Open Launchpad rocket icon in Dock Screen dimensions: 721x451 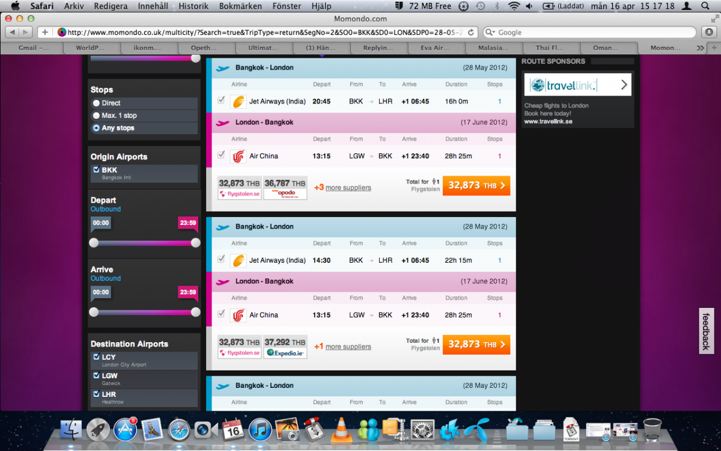98,429
